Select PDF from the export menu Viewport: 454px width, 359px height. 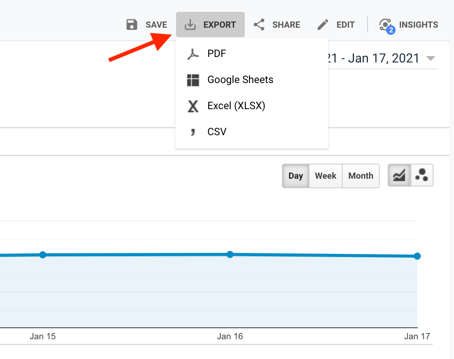[216, 53]
